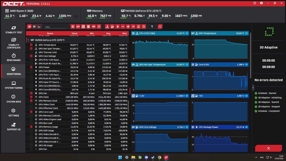Uncheck the GPU Core Voltage checkbox
This screenshot has width=286, height=161.
(x=31, y=56)
